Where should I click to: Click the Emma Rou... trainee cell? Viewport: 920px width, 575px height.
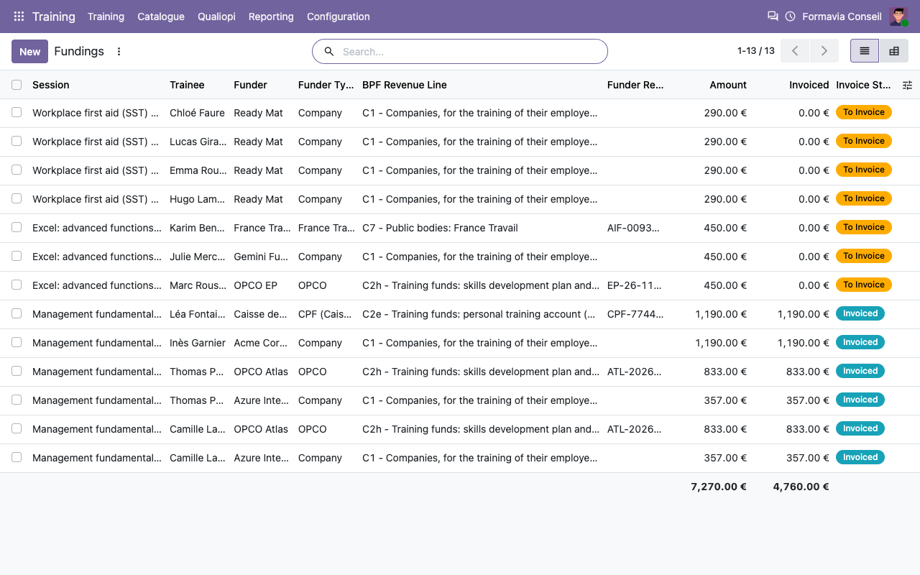[x=198, y=170]
